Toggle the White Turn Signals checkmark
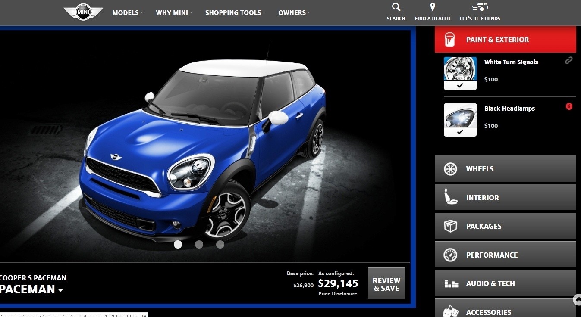Image resolution: width=581 pixels, height=317 pixels. pyautogui.click(x=460, y=86)
